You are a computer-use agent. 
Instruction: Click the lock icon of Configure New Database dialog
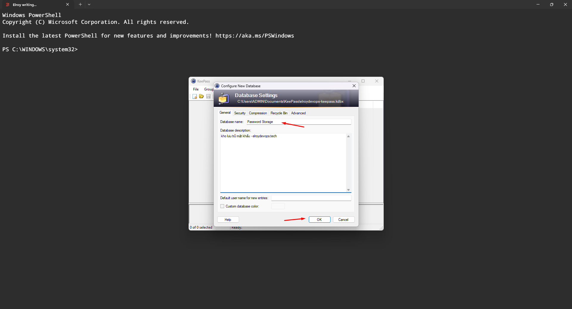217,86
